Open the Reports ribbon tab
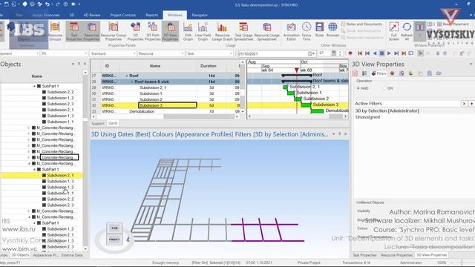 coord(151,15)
